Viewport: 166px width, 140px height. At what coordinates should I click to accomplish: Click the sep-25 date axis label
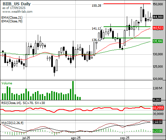(x=124, y=138)
